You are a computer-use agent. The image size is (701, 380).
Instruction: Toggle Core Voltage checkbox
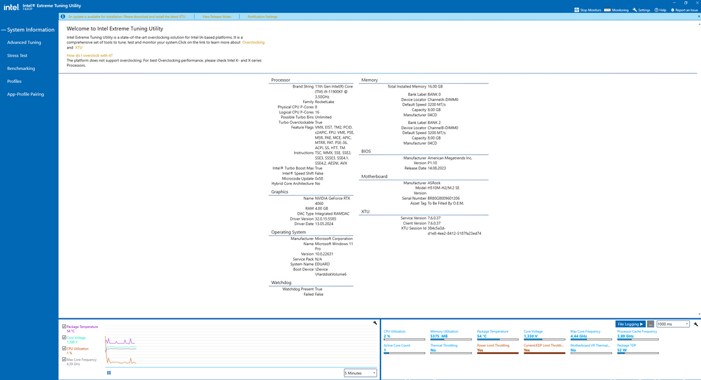64,338
